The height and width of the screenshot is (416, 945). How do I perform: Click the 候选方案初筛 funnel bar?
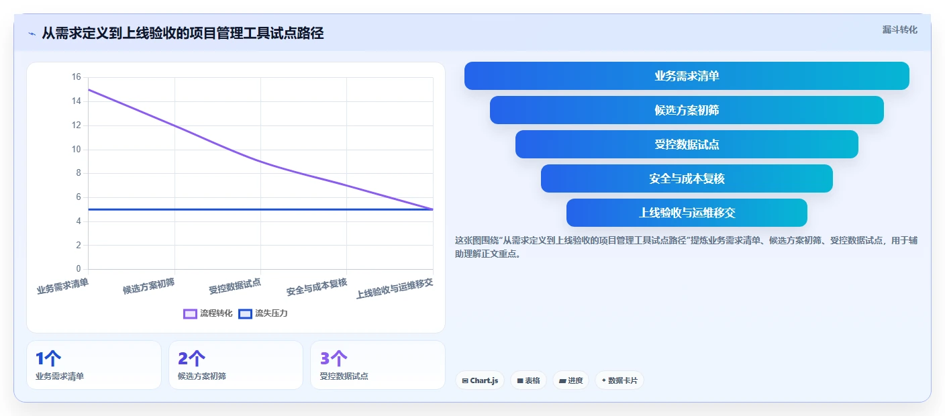tap(687, 110)
